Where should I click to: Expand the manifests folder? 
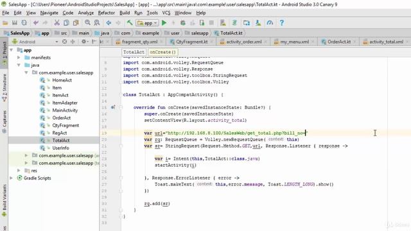tap(19, 58)
